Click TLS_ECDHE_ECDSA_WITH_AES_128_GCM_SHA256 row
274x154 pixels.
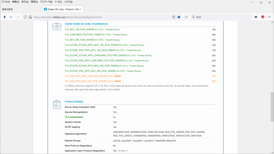tap(140, 45)
